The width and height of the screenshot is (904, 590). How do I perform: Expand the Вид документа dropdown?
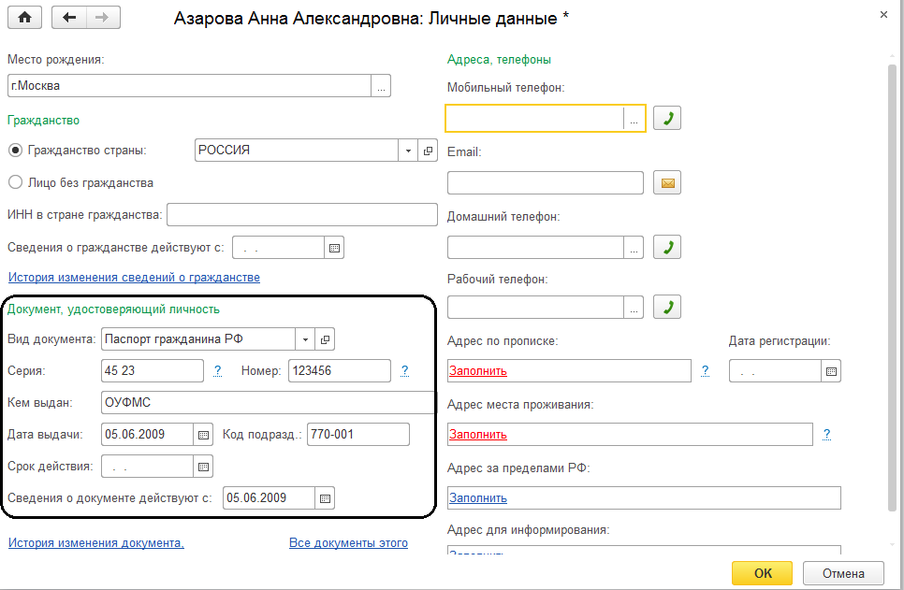(x=305, y=338)
